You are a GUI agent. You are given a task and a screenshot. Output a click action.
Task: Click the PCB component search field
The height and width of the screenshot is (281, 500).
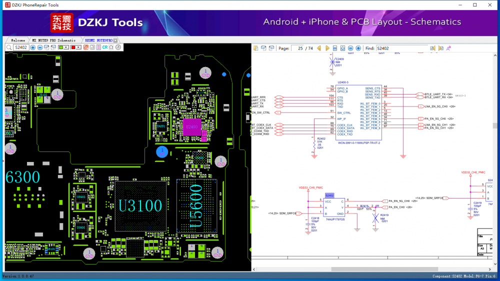tap(20, 47)
